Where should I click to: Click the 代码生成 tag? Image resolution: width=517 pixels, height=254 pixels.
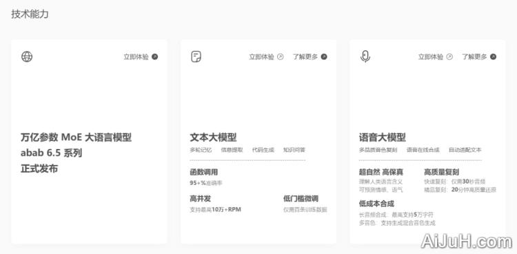click(x=263, y=150)
